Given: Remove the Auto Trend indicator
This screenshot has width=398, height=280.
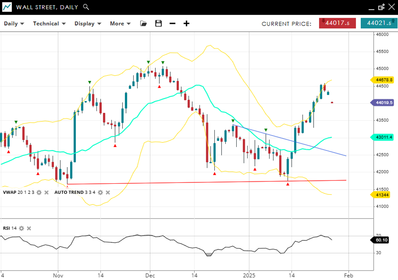Looking at the screenshot, I should (x=108, y=193).
